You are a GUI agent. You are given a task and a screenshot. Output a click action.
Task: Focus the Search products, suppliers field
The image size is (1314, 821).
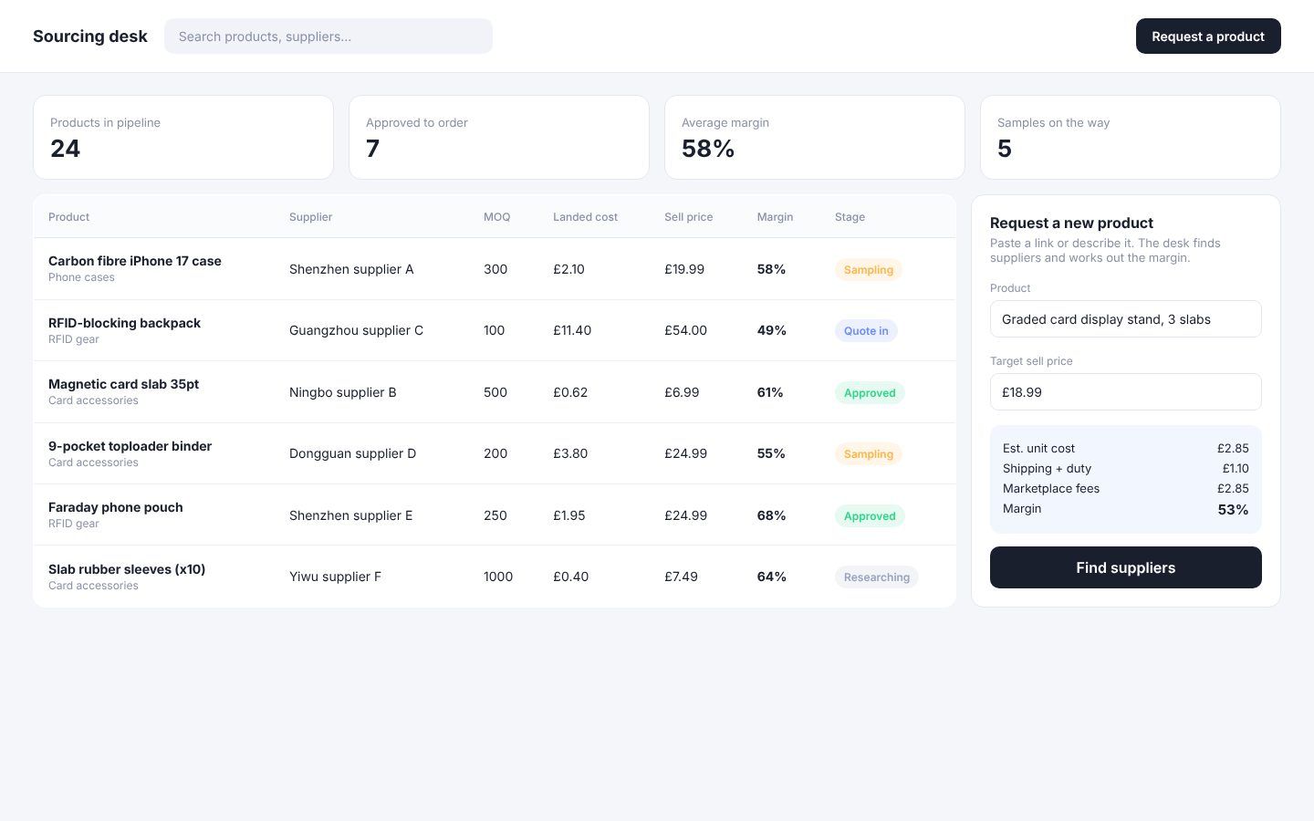tap(328, 36)
